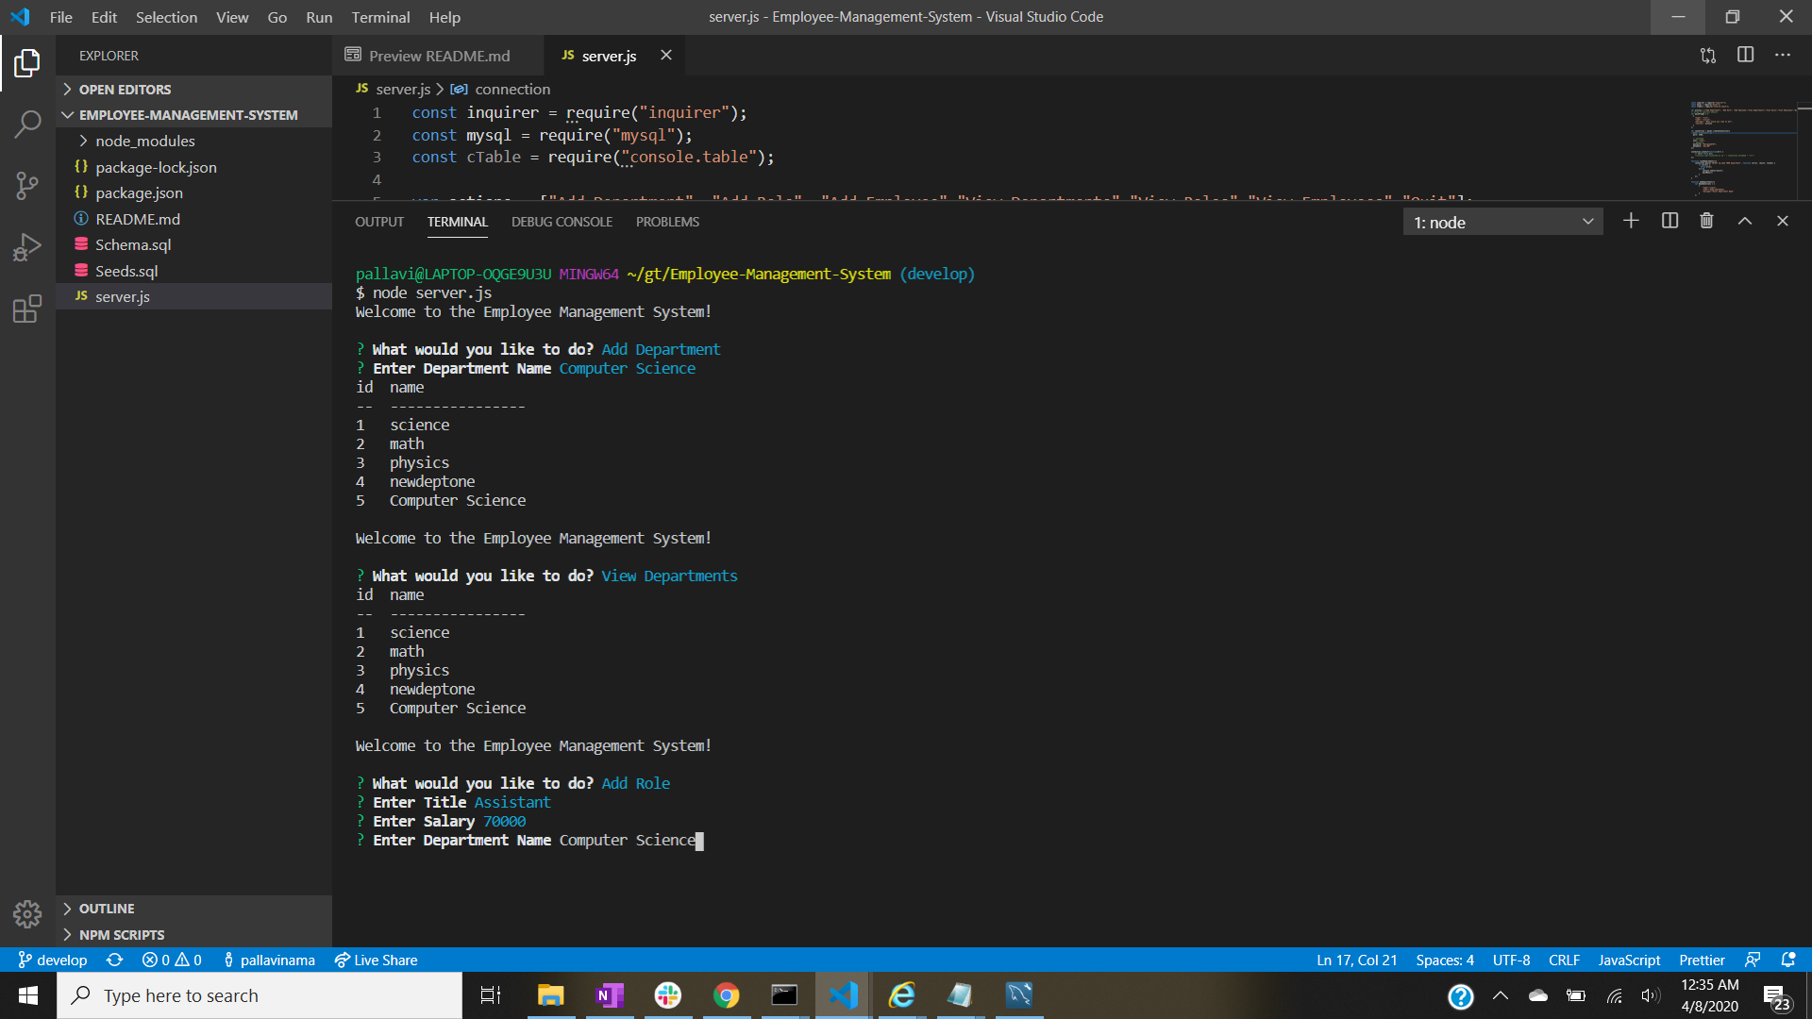Collapse the EMPLOYEE-MANAGEMENT-SYSTEM folder
Image resolution: width=1812 pixels, height=1019 pixels.
coord(67,114)
